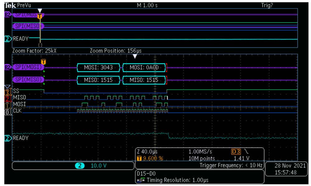Select the B2 bus indicator in overview
The width and height of the screenshot is (311, 186).
(7, 15)
